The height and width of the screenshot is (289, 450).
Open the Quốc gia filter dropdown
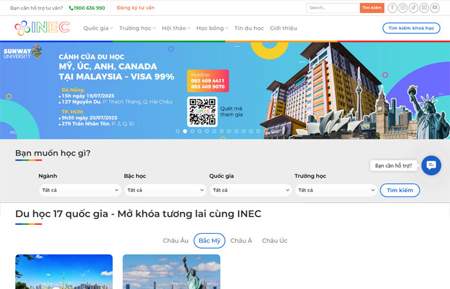pyautogui.click(x=251, y=190)
